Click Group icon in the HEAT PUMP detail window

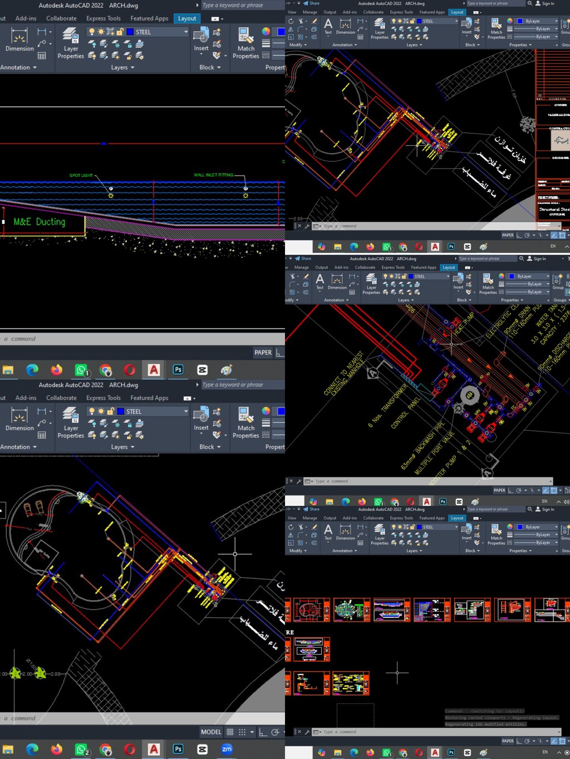click(558, 281)
